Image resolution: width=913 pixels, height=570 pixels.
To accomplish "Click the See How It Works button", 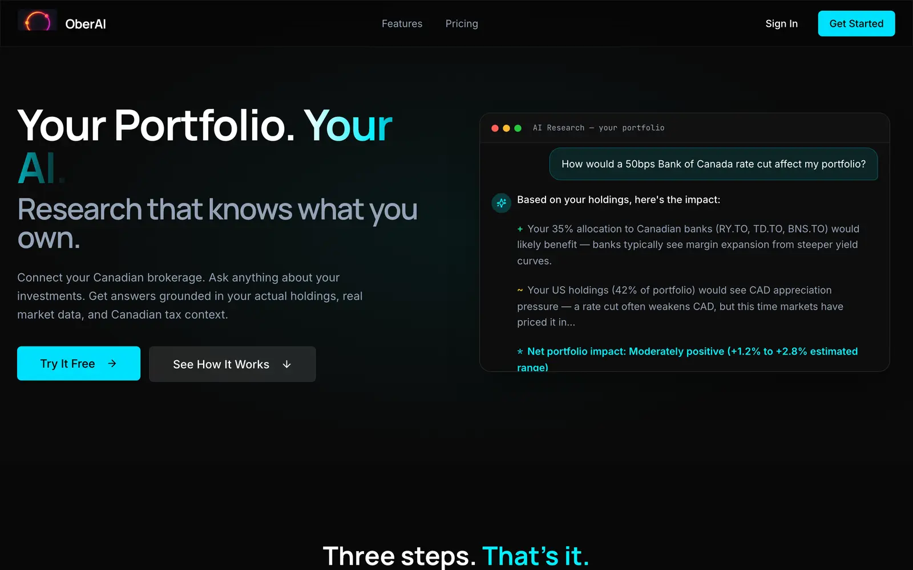I will point(232,364).
